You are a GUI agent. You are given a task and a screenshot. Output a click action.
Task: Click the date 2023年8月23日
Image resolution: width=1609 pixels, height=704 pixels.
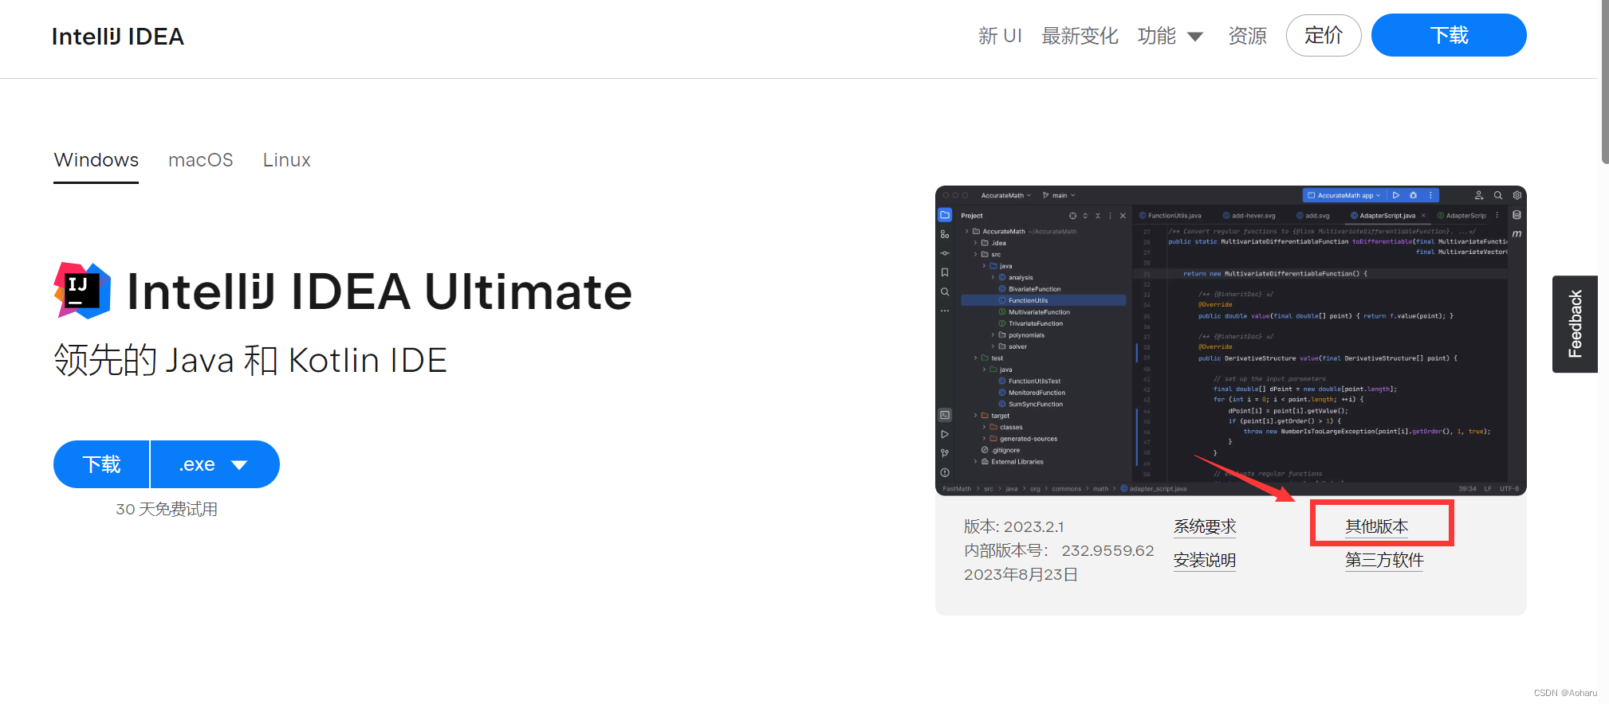[x=1021, y=574]
